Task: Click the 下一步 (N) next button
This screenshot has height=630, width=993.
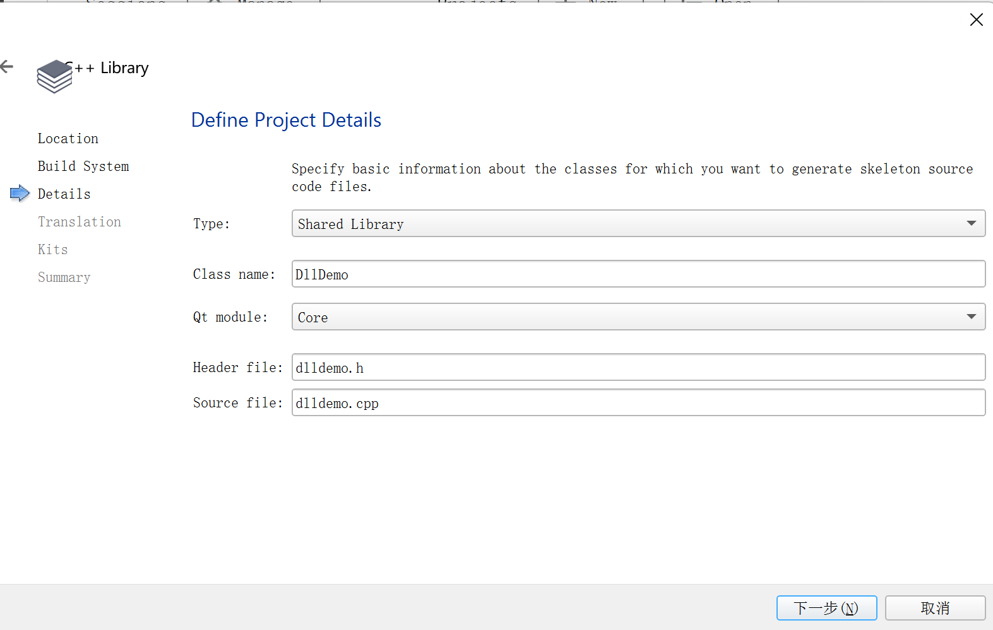Action: (826, 608)
